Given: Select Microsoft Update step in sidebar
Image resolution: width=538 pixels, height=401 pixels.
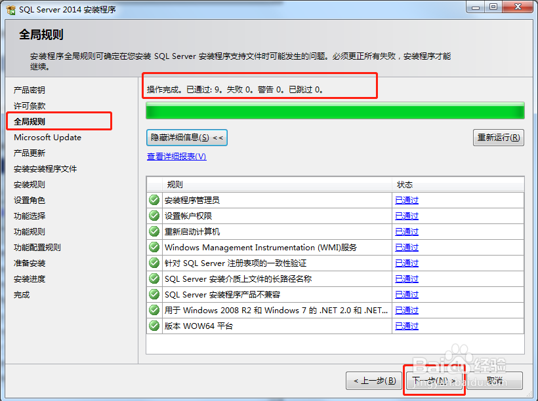Looking at the screenshot, I should 47,138.
